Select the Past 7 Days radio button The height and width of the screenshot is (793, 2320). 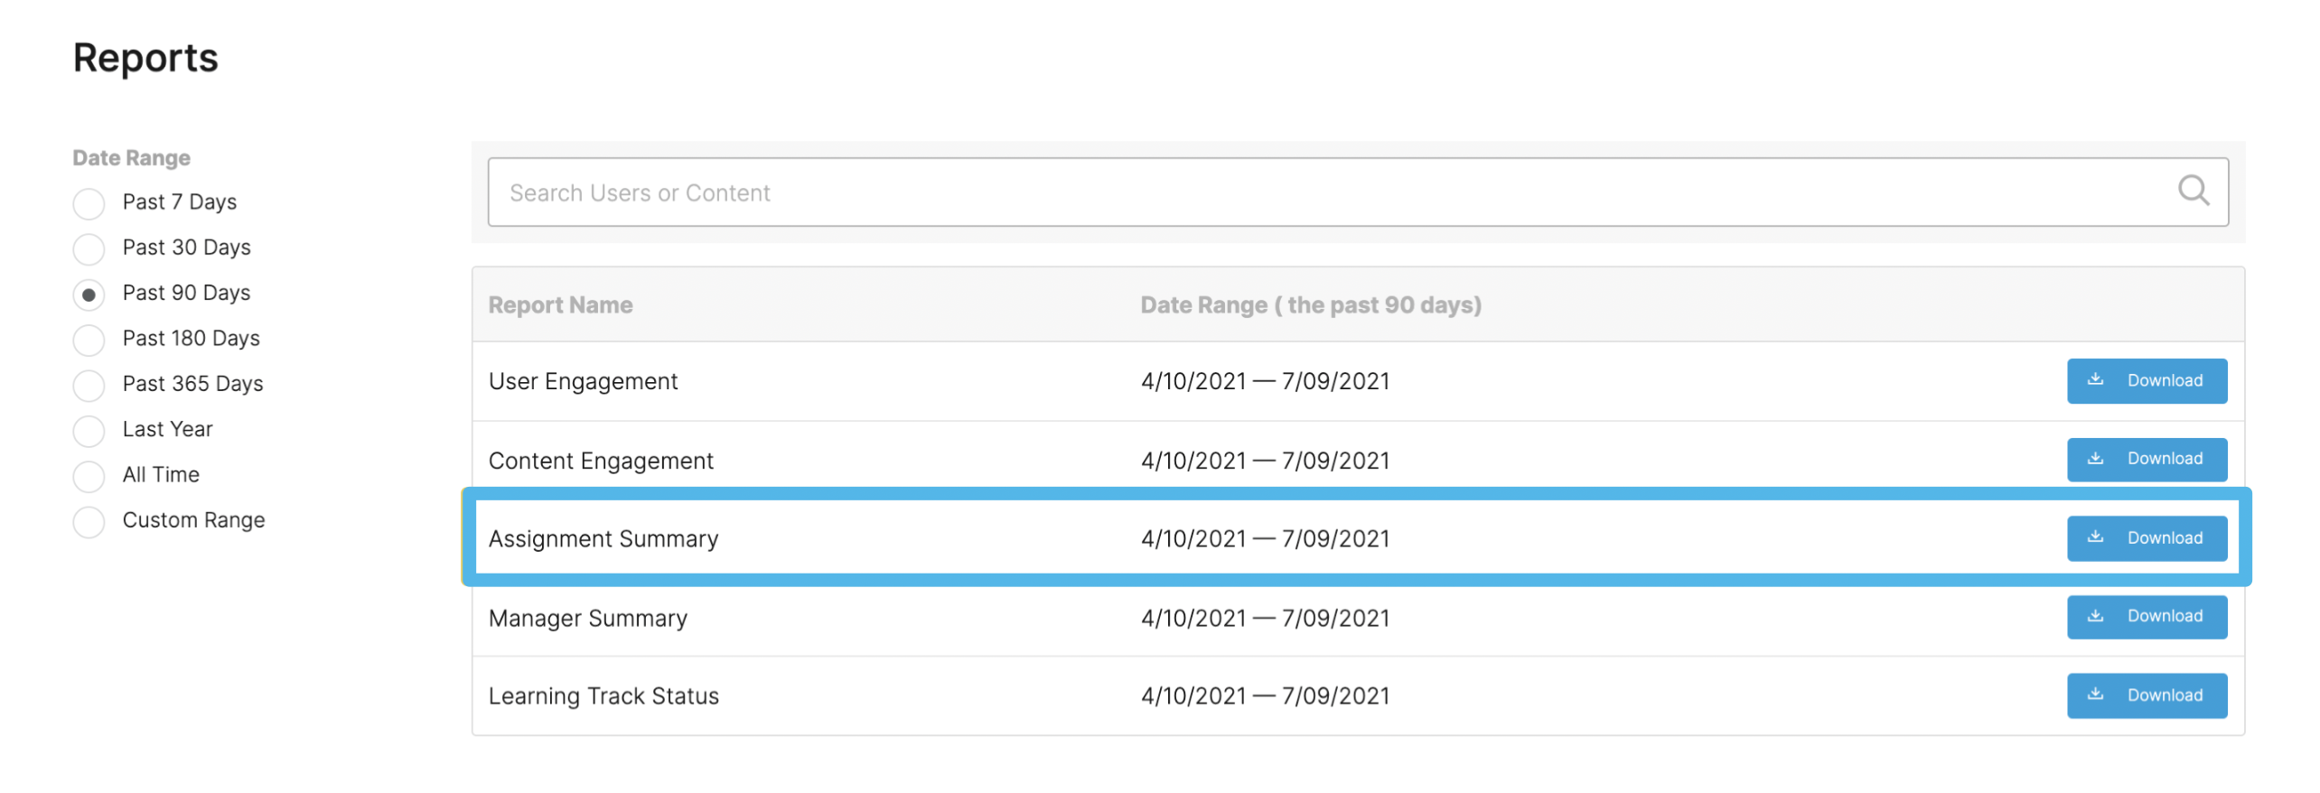(89, 203)
